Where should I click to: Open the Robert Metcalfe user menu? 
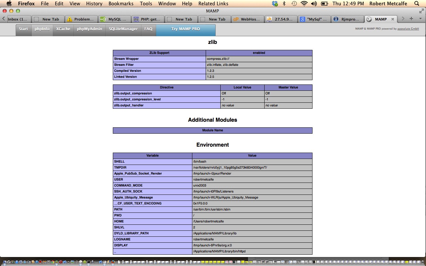click(x=388, y=4)
